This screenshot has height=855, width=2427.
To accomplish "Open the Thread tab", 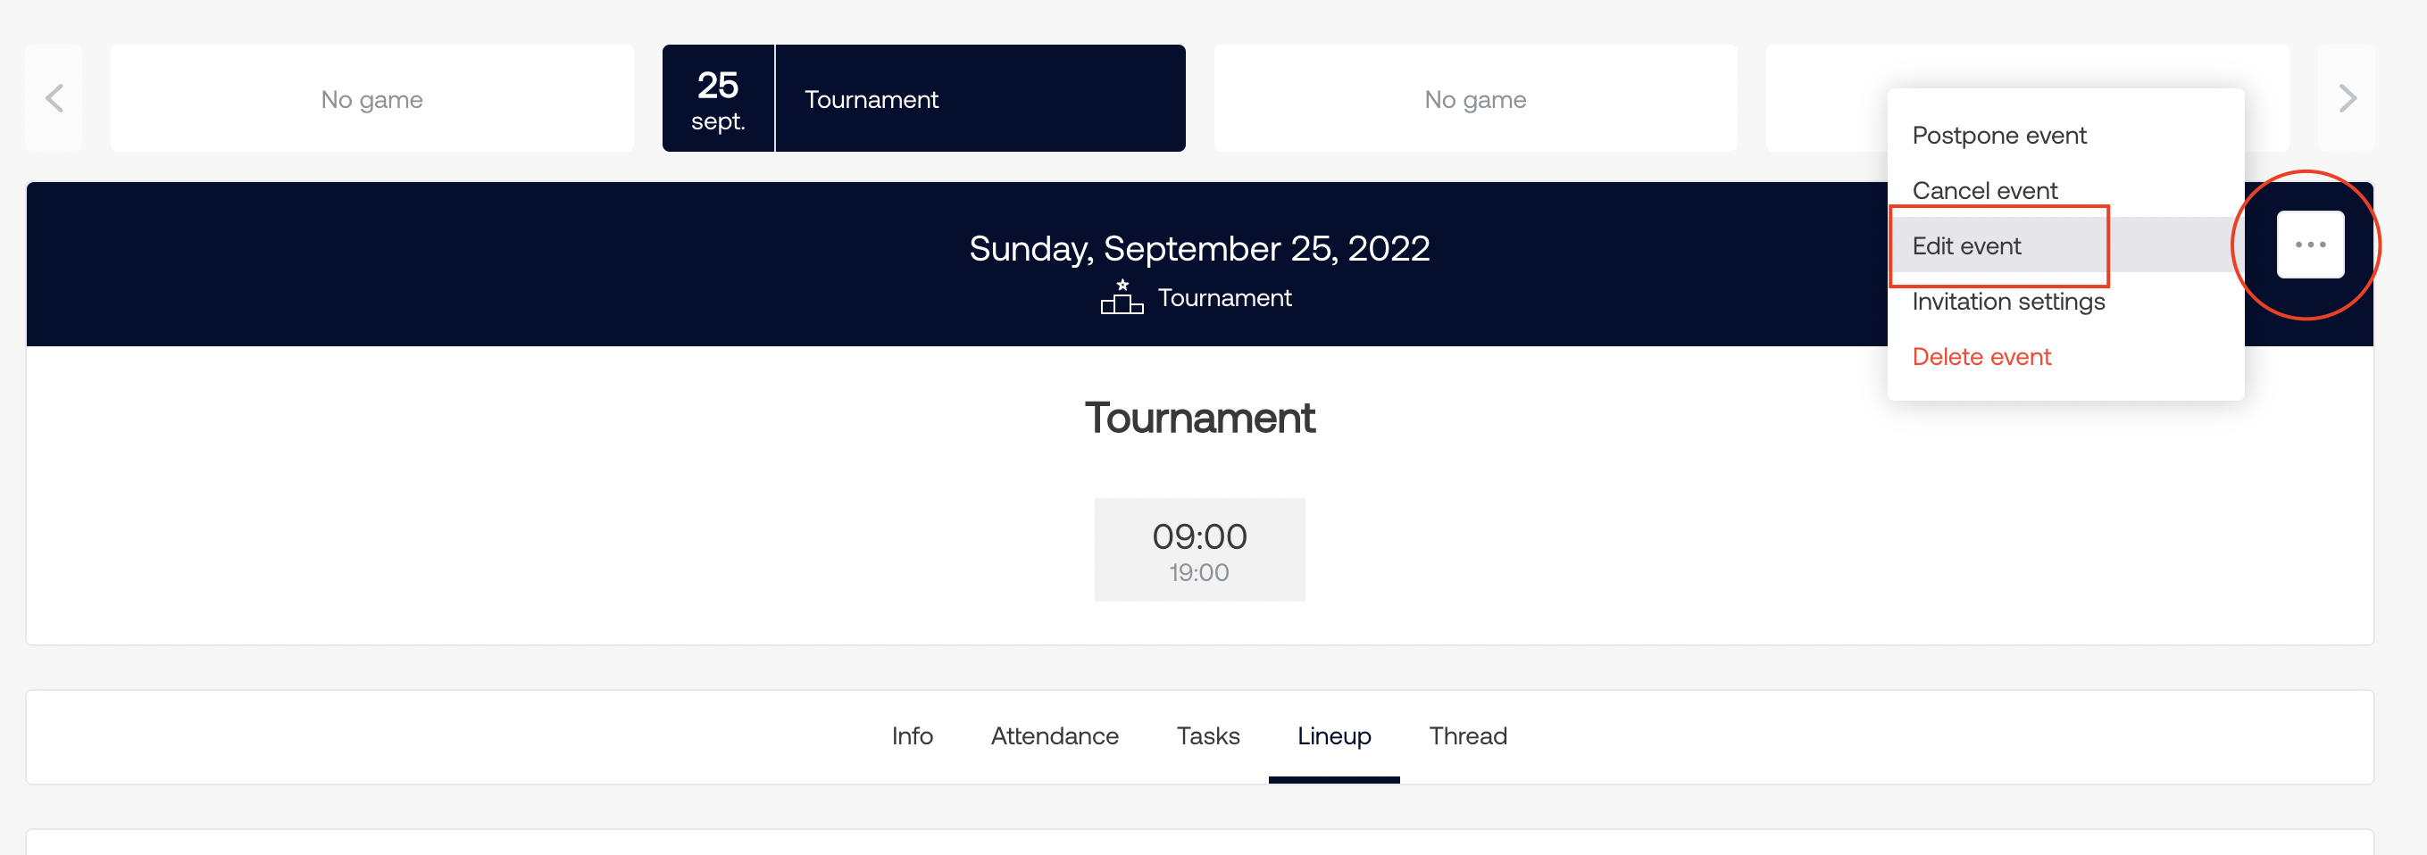I will tap(1468, 736).
